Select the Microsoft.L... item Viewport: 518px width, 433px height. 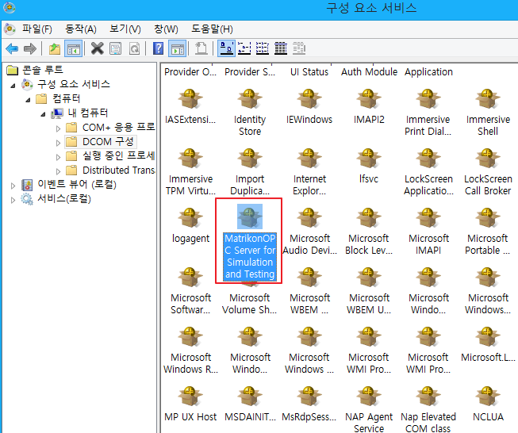(488, 344)
